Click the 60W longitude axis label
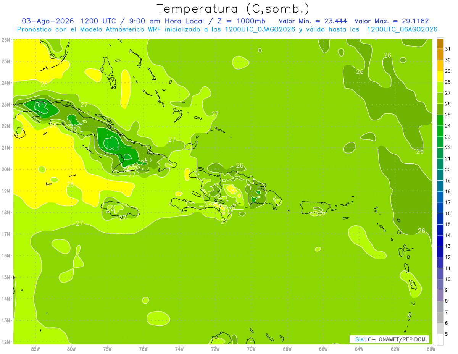 tap(431, 349)
